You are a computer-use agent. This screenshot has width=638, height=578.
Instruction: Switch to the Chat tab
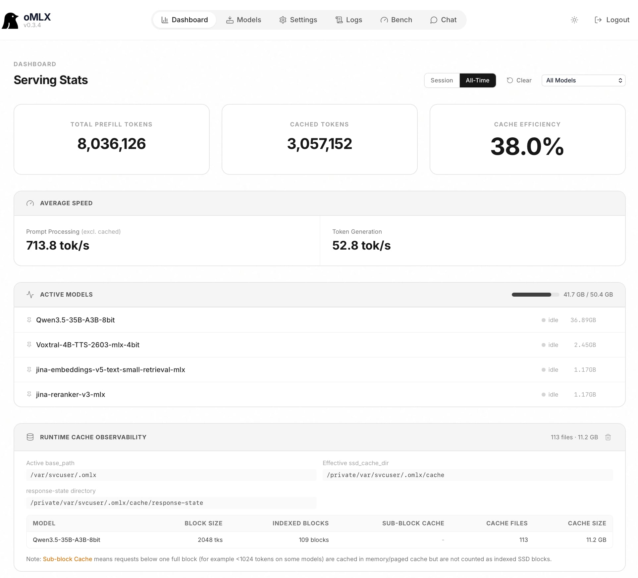[443, 20]
